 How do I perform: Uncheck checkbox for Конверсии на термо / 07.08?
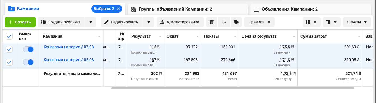[x=9, y=49]
